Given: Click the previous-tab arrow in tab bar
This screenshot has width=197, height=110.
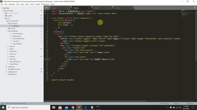Looking at the screenshot, I should pos(46,8).
